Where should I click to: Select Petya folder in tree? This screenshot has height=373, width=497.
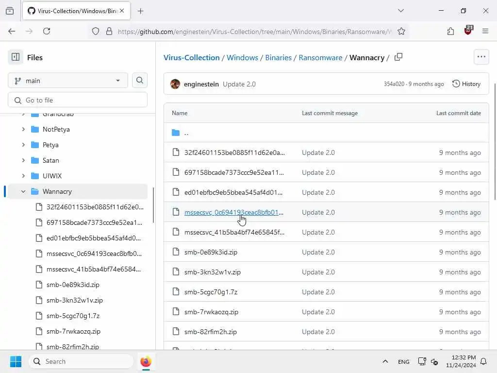click(50, 145)
